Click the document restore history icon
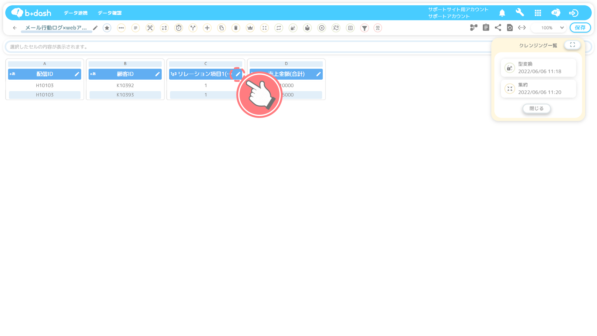This screenshot has height=336, width=597. click(x=510, y=28)
